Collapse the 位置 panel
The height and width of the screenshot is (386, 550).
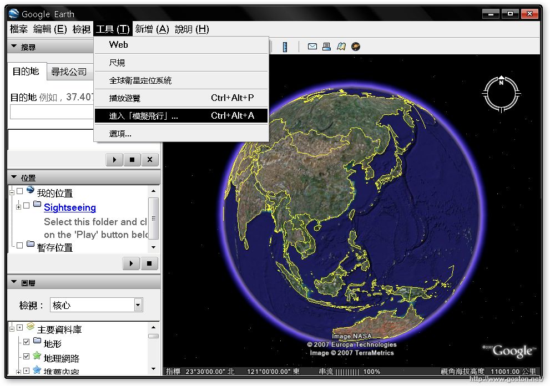tap(14, 177)
